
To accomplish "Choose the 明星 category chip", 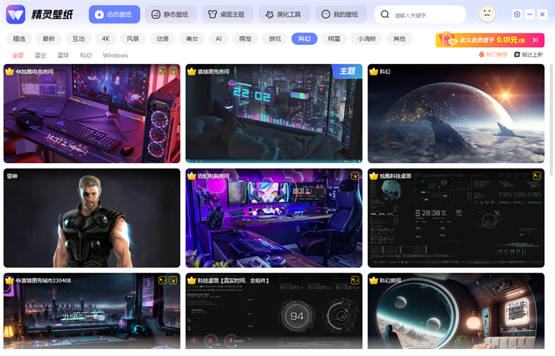I will pyautogui.click(x=334, y=39).
